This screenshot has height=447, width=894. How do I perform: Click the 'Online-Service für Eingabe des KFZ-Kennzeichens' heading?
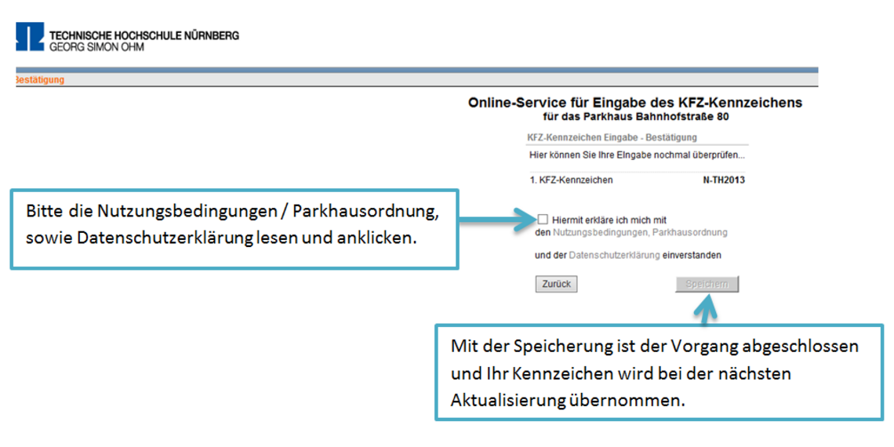(x=635, y=103)
